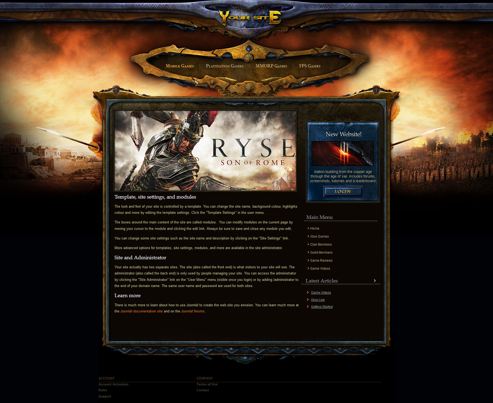Open the Guild Members link
Image resolution: width=493 pixels, height=403 pixels.
[321, 253]
